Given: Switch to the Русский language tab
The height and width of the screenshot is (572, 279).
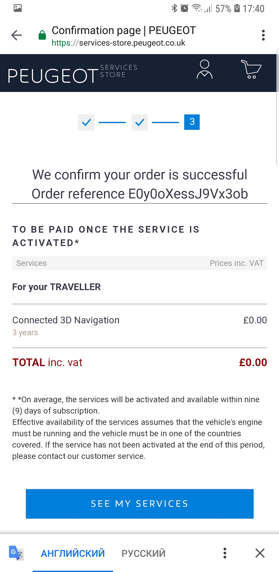Looking at the screenshot, I should point(143,553).
